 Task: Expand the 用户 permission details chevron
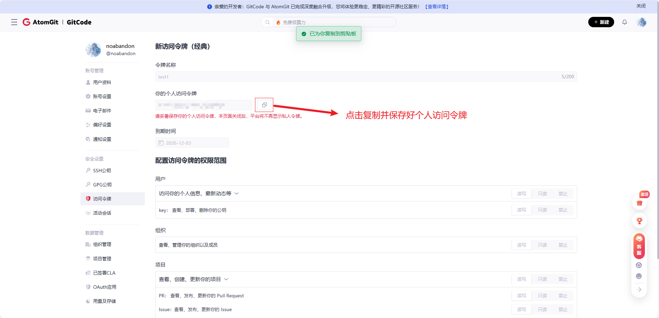237,193
